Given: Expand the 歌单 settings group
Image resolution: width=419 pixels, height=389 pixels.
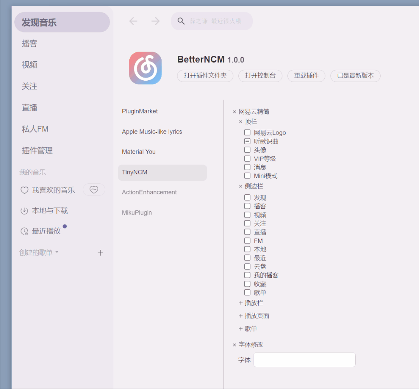Looking at the screenshot, I should pos(240,329).
